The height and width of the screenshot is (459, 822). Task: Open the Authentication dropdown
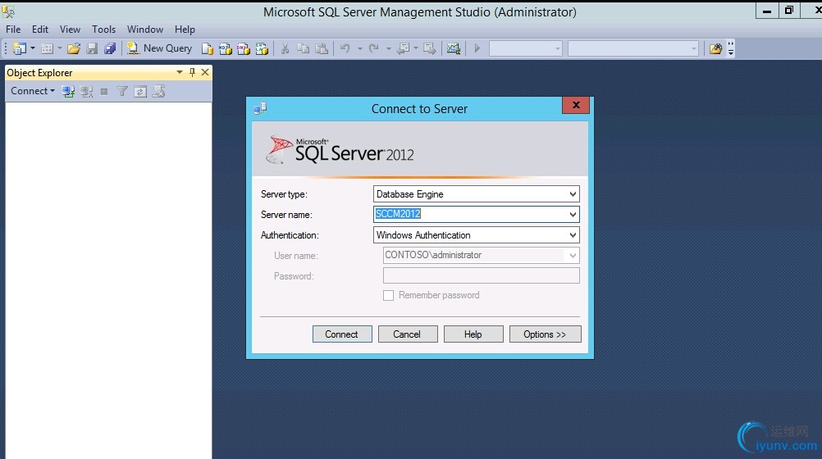coord(476,234)
